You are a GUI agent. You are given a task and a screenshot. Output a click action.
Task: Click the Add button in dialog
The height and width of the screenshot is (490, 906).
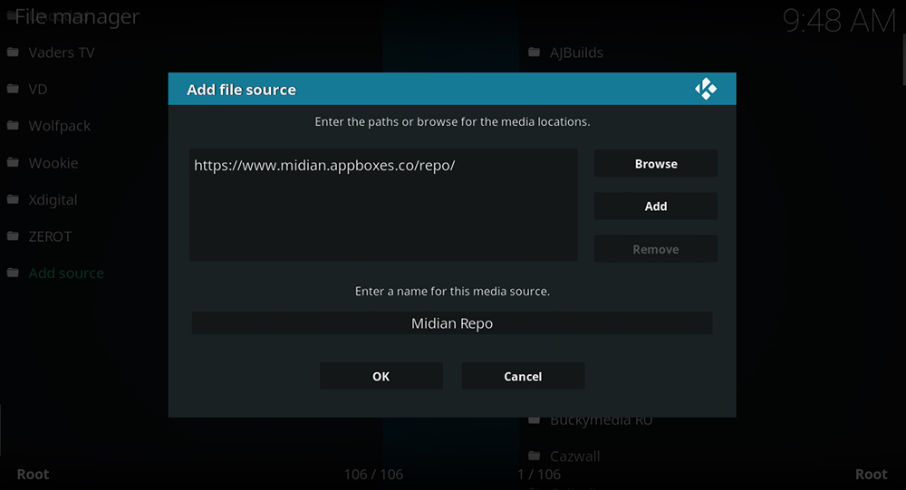tap(656, 207)
